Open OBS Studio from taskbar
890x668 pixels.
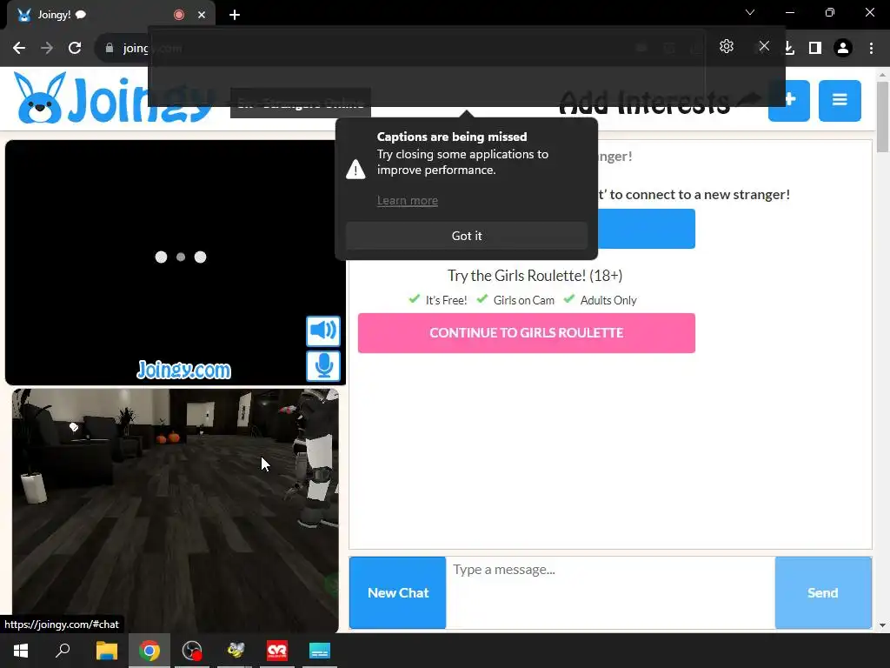[x=192, y=651]
